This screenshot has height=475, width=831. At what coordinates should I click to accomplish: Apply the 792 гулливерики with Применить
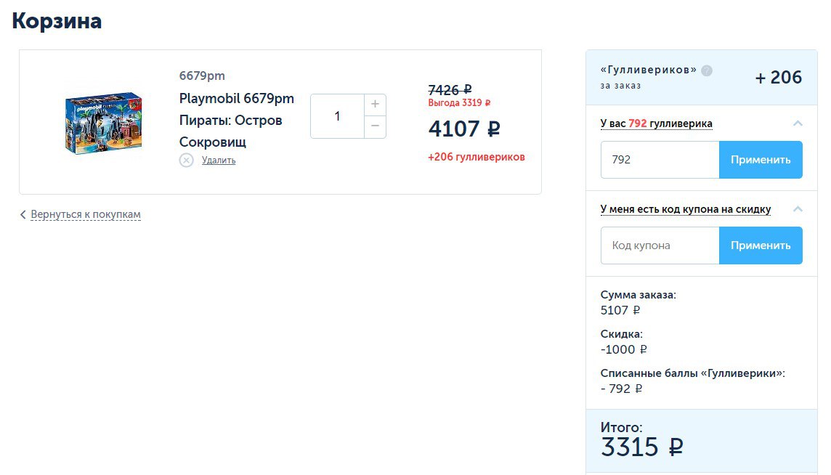(x=761, y=160)
